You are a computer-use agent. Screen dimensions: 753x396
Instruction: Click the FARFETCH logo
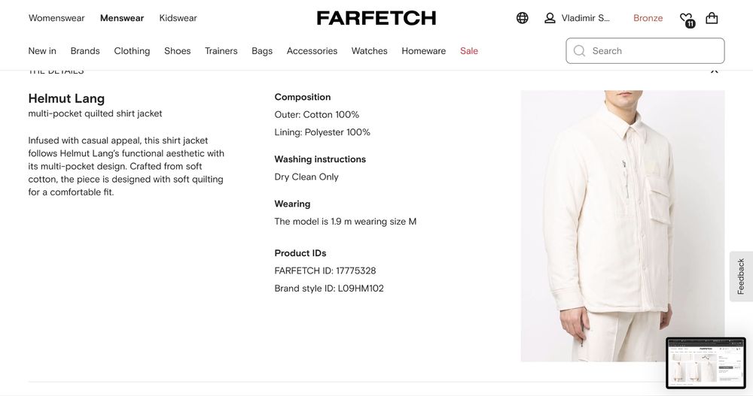pos(376,18)
